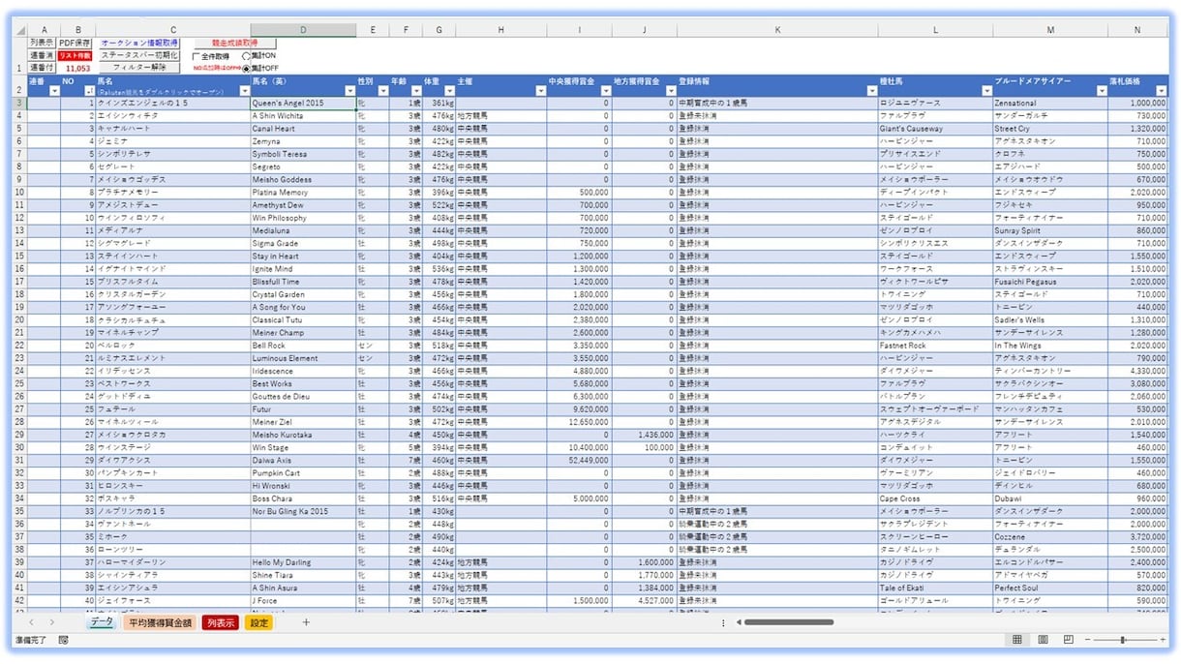The height and width of the screenshot is (664, 1181).
Task: Select row 10 header
Action: point(19,192)
